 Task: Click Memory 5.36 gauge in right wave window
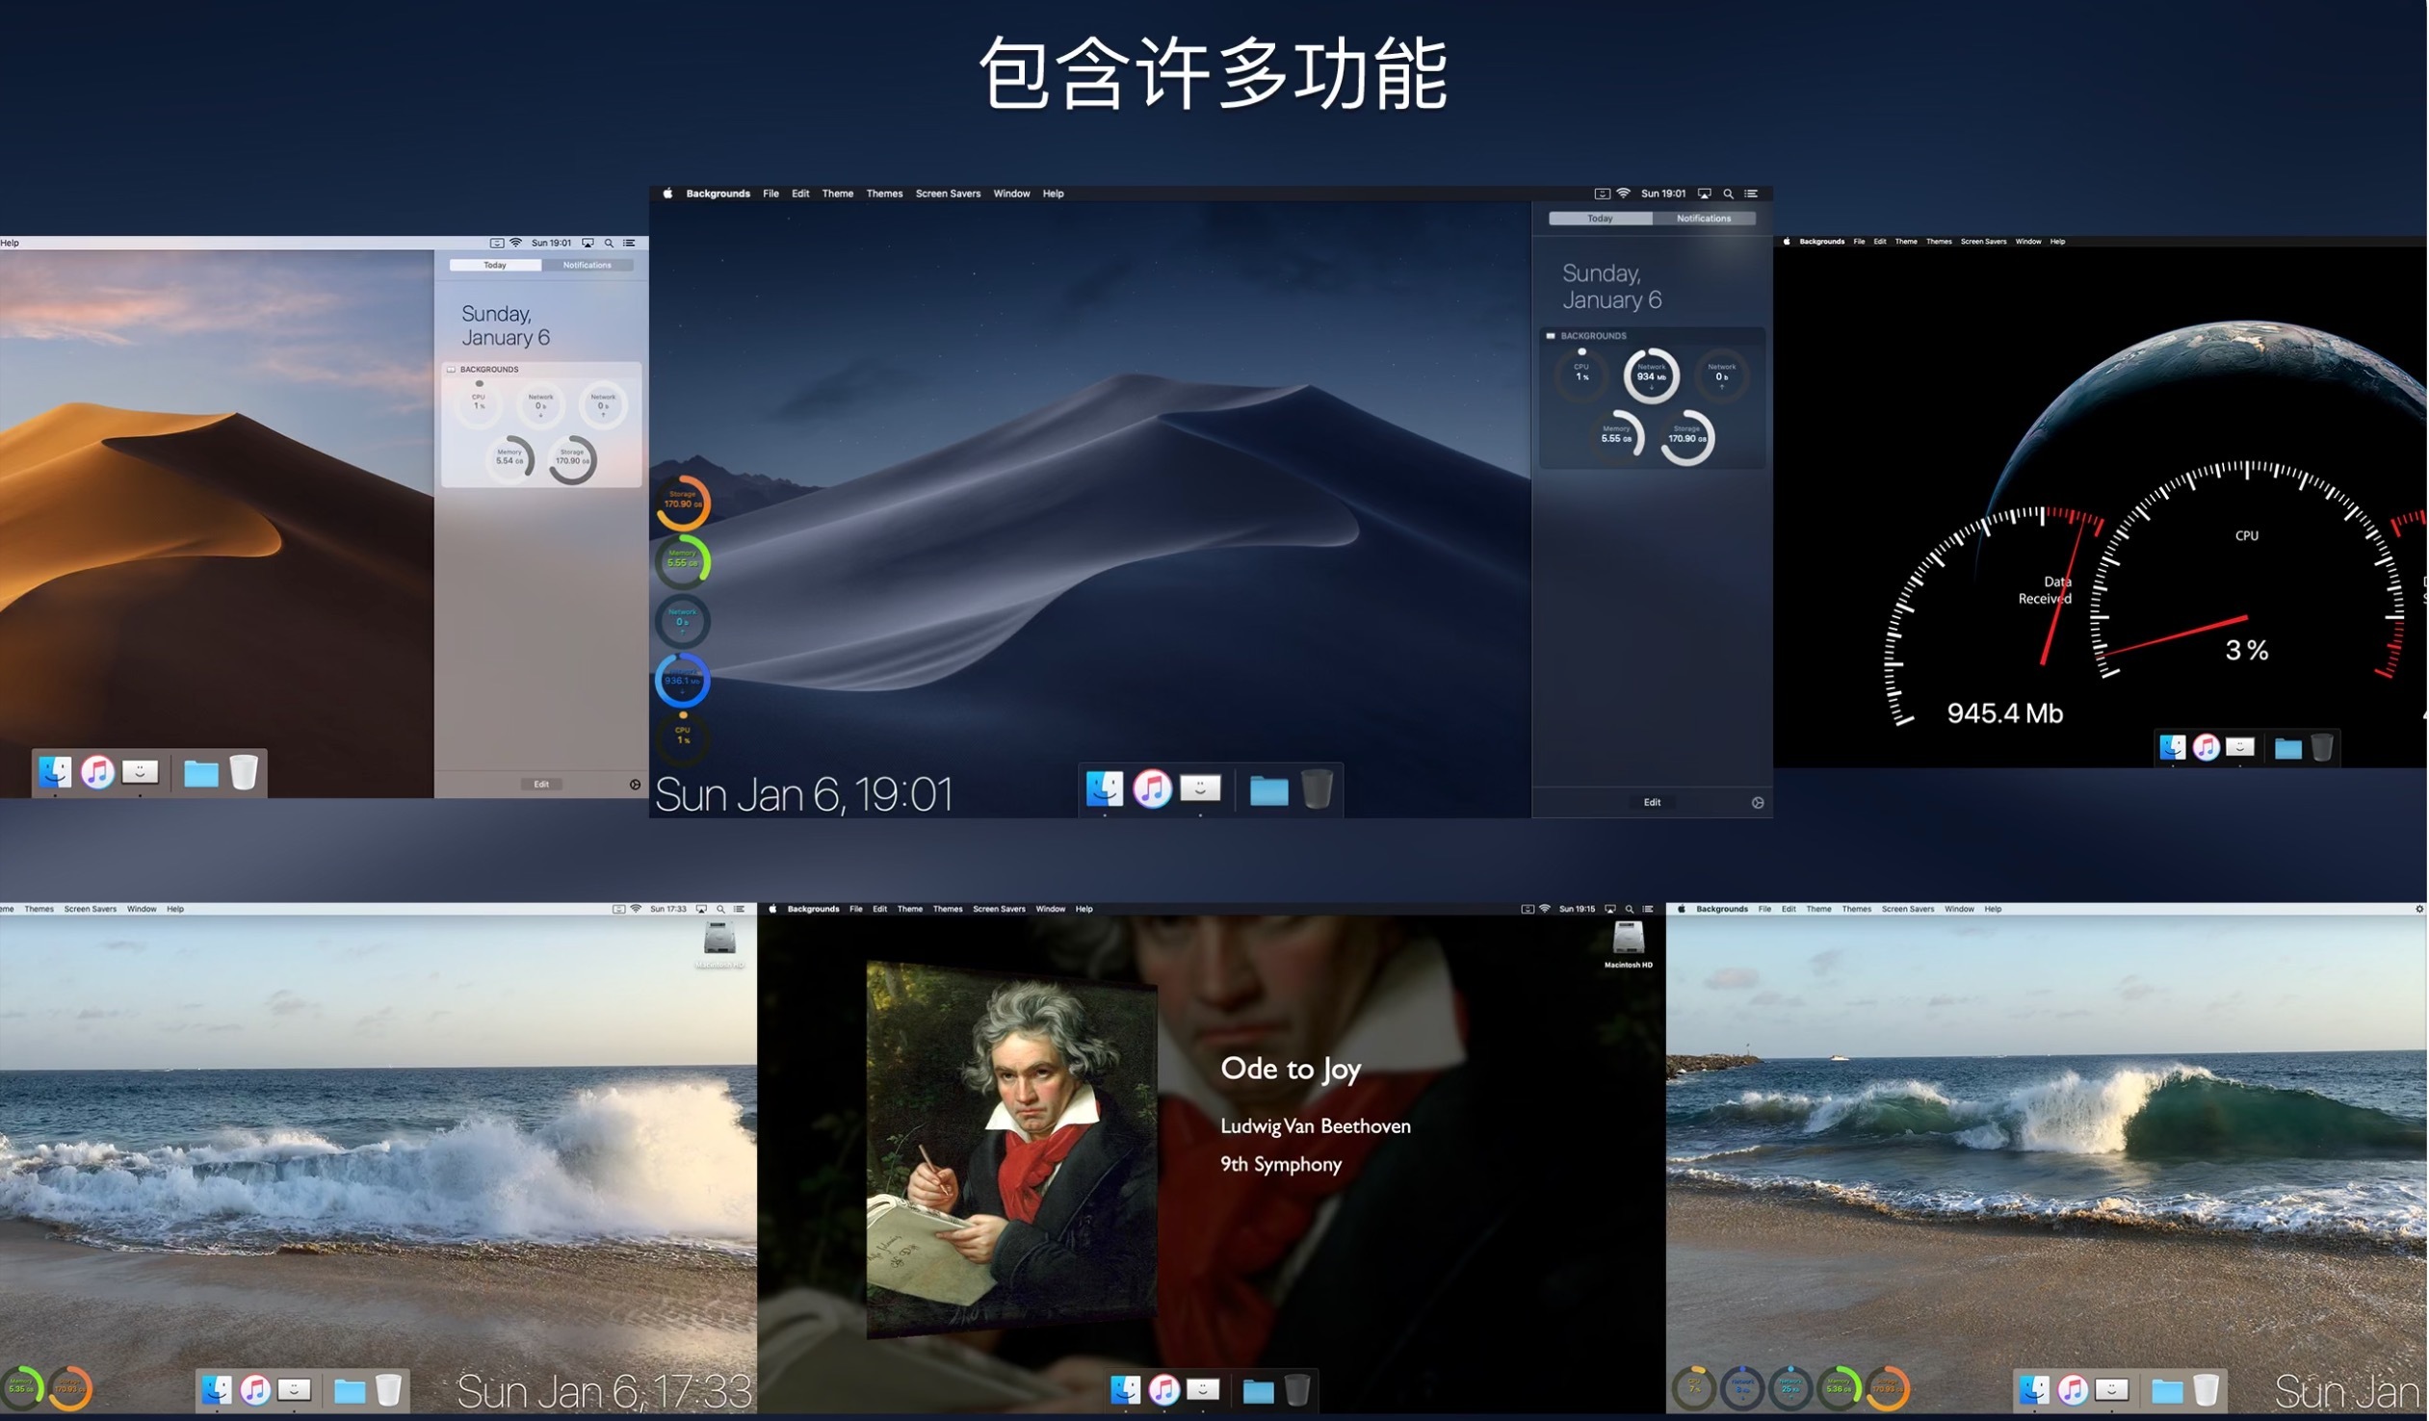1839,1388
